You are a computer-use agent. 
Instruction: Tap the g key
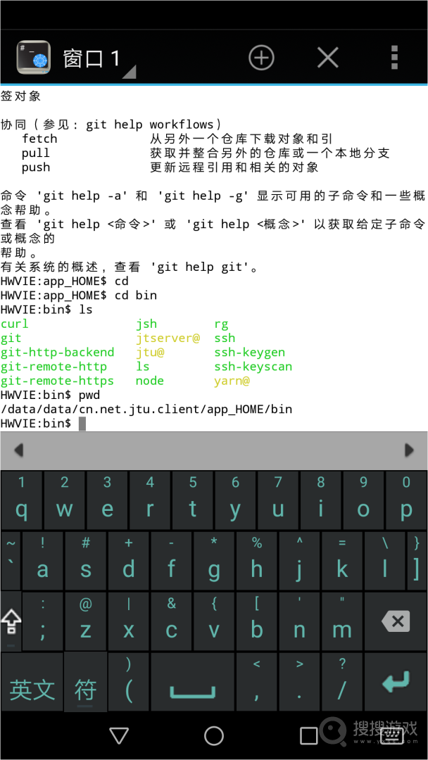(x=214, y=560)
